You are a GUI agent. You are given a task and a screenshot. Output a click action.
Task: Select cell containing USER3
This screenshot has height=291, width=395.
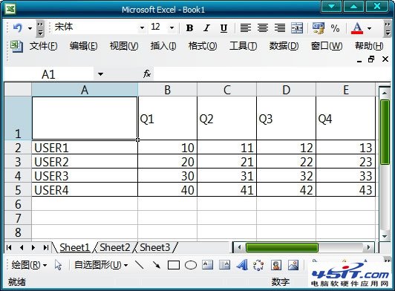85,176
